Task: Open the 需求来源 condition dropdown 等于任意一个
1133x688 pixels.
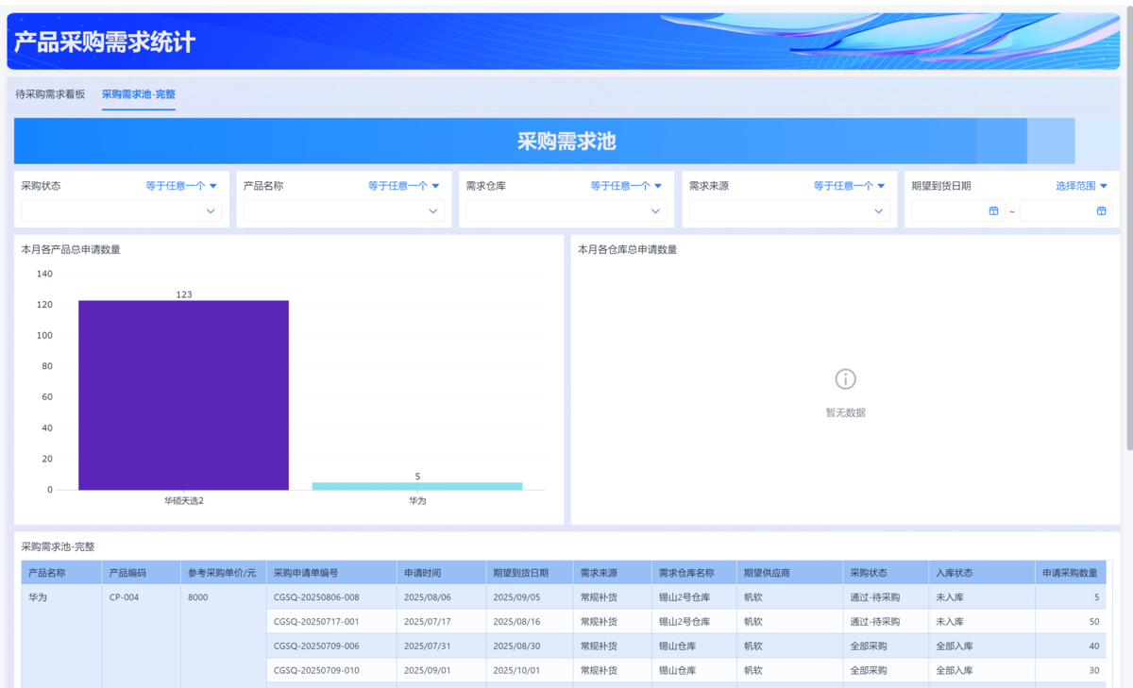Action: [x=850, y=186]
